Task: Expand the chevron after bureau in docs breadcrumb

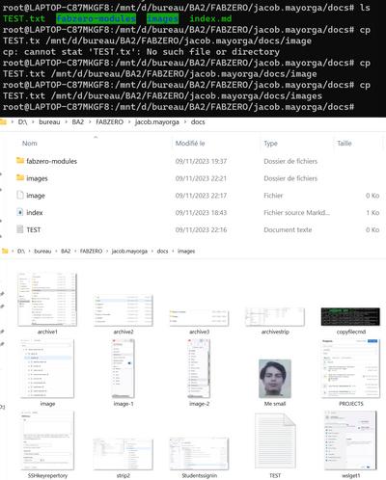Action: coord(66,122)
